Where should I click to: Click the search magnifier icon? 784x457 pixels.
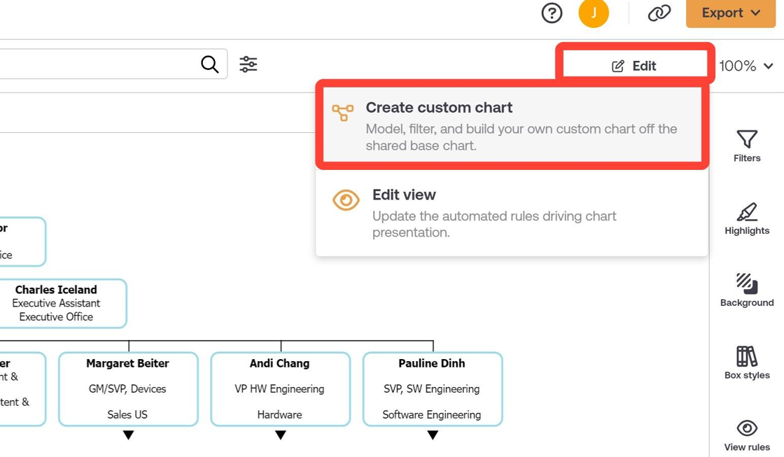(210, 64)
